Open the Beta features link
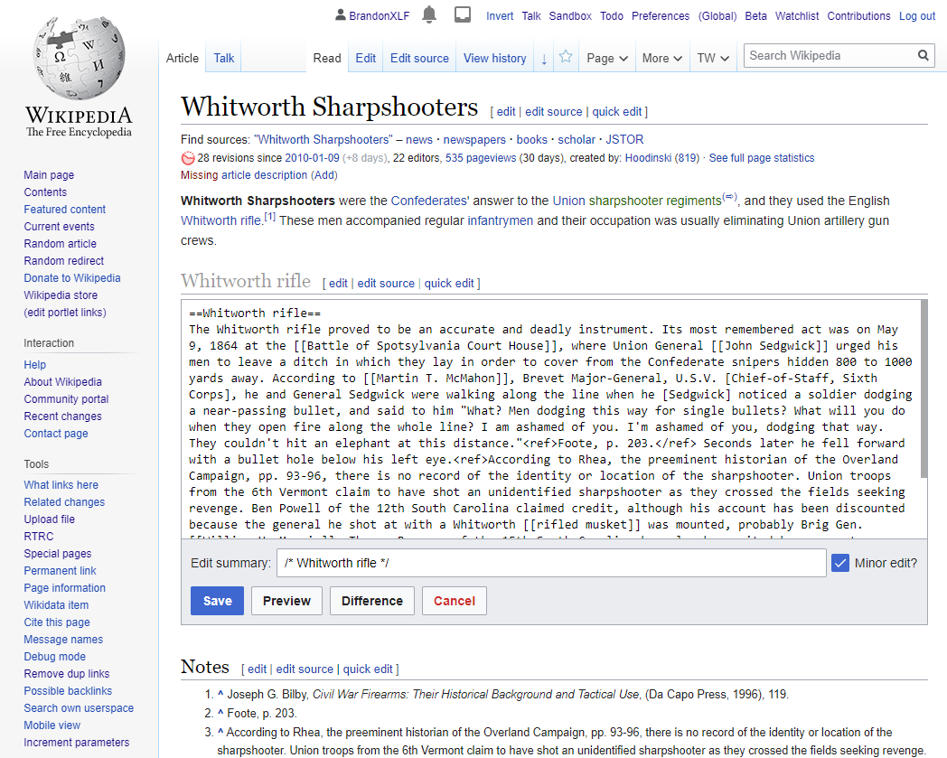947x758 pixels. 755,15
